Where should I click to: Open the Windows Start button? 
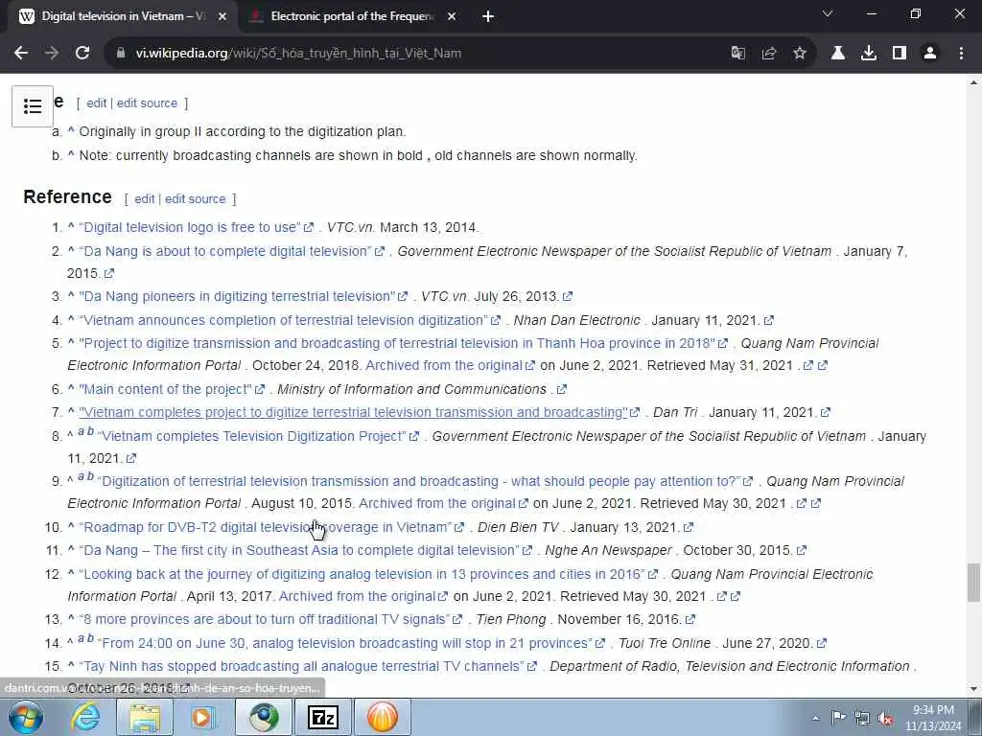point(25,717)
